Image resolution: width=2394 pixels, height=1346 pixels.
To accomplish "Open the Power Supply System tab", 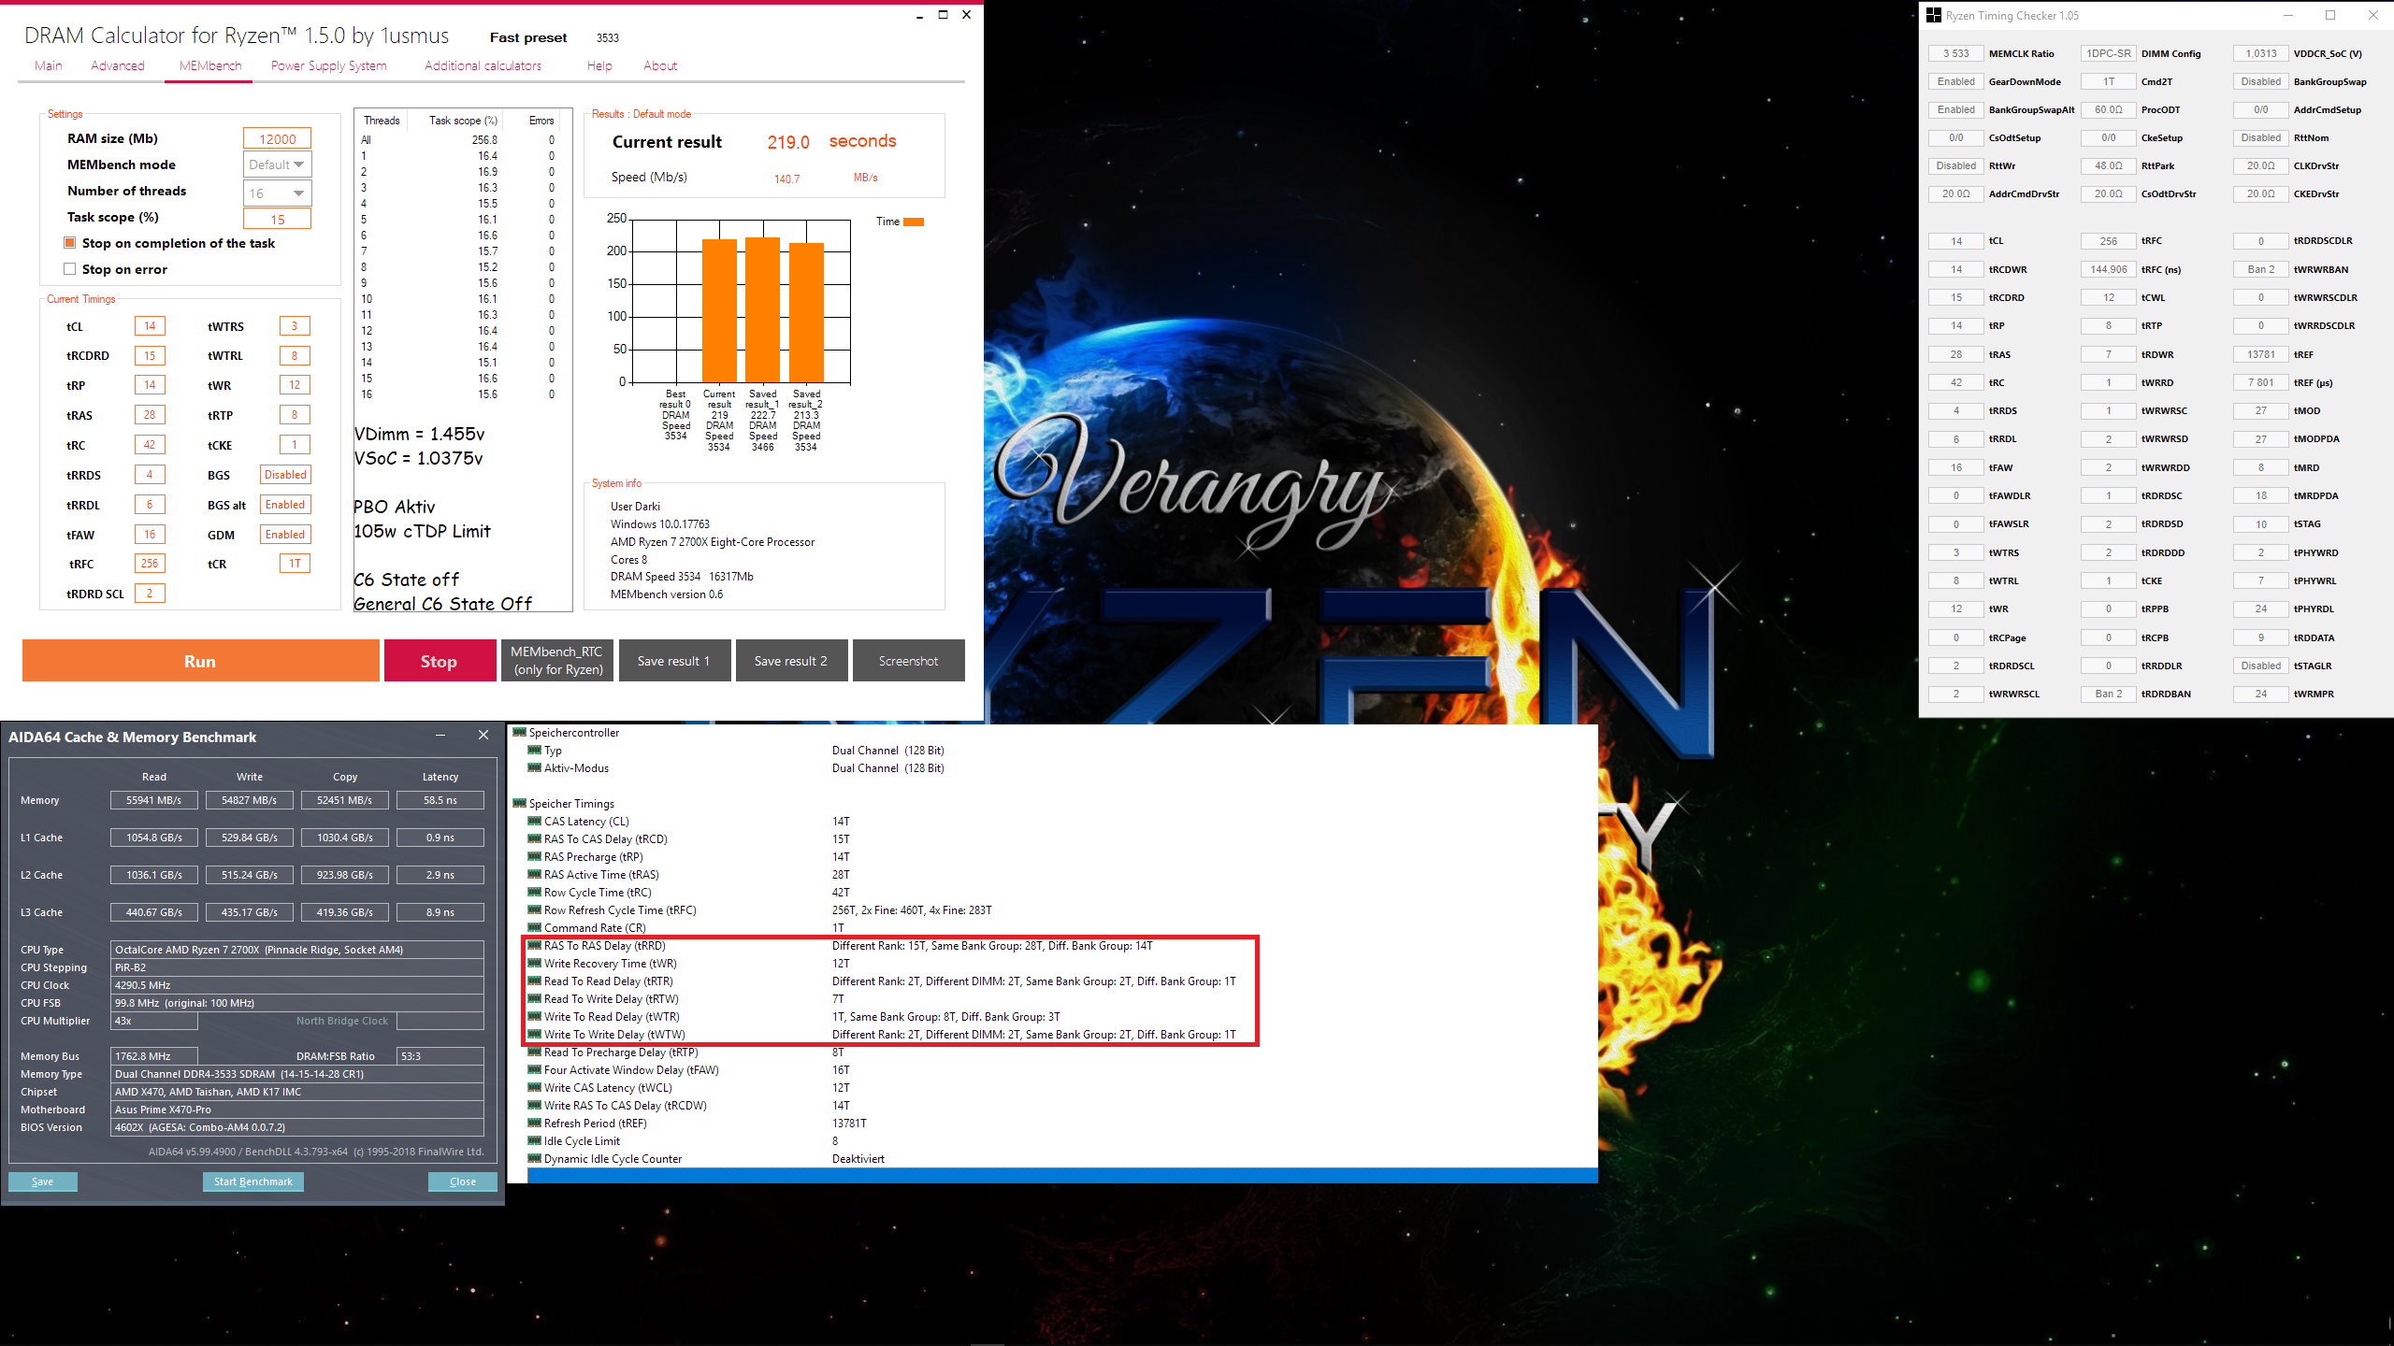I will point(328,65).
